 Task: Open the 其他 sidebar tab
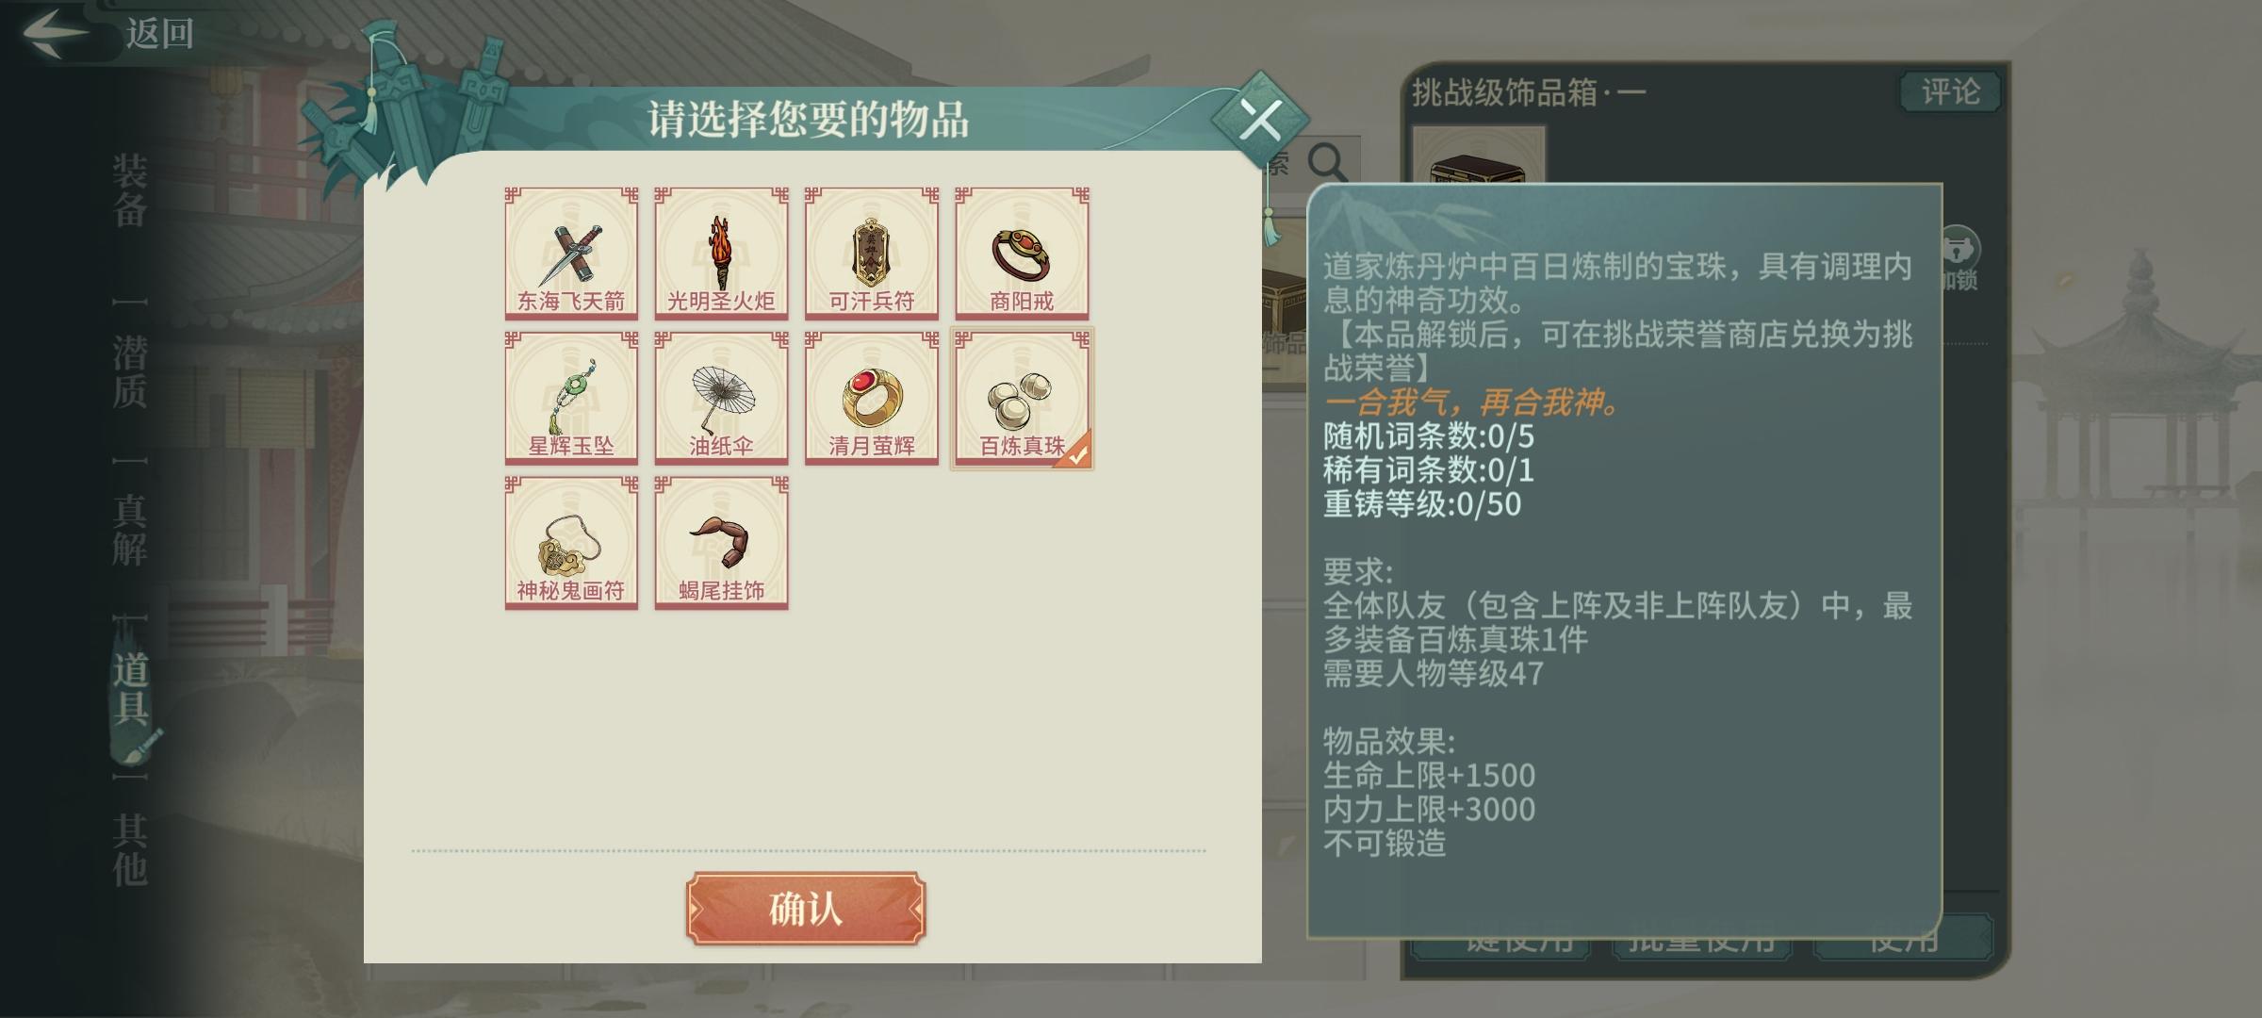click(x=130, y=848)
